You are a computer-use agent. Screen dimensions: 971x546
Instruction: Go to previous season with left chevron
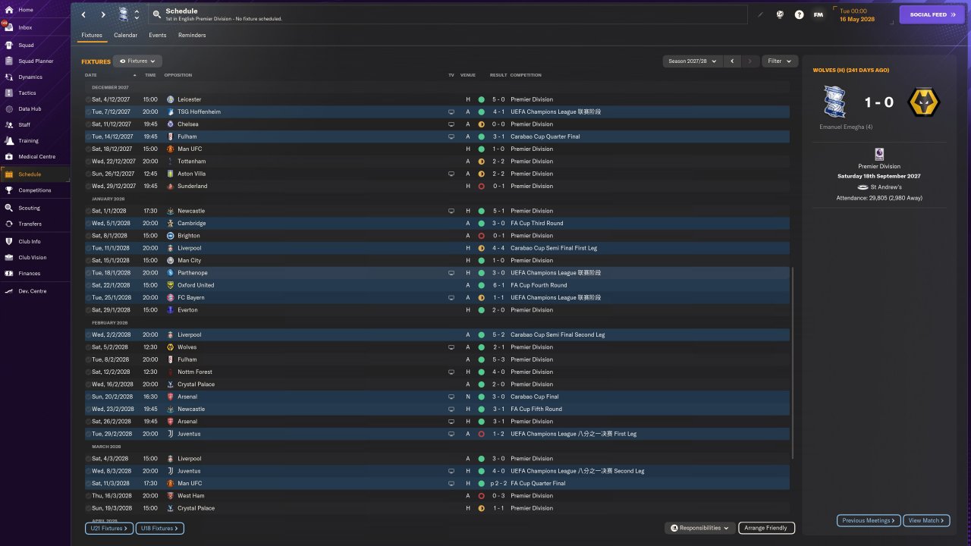coord(732,61)
